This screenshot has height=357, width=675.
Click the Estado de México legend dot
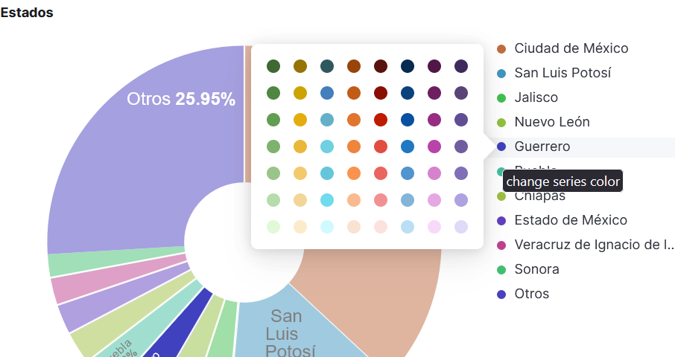501,220
